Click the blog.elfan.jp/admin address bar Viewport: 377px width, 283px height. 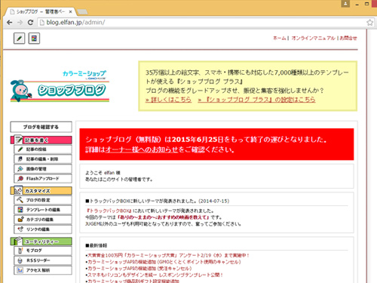click(202, 23)
